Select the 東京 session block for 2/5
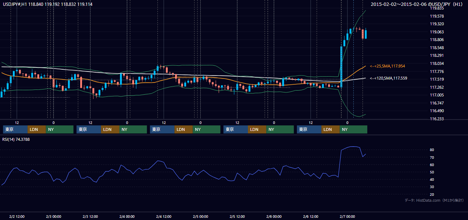The image size is (468, 220). pos(235,129)
